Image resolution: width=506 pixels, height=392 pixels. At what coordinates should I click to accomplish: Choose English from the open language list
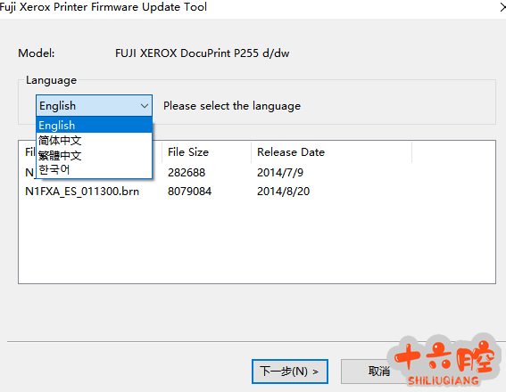pyautogui.click(x=94, y=125)
